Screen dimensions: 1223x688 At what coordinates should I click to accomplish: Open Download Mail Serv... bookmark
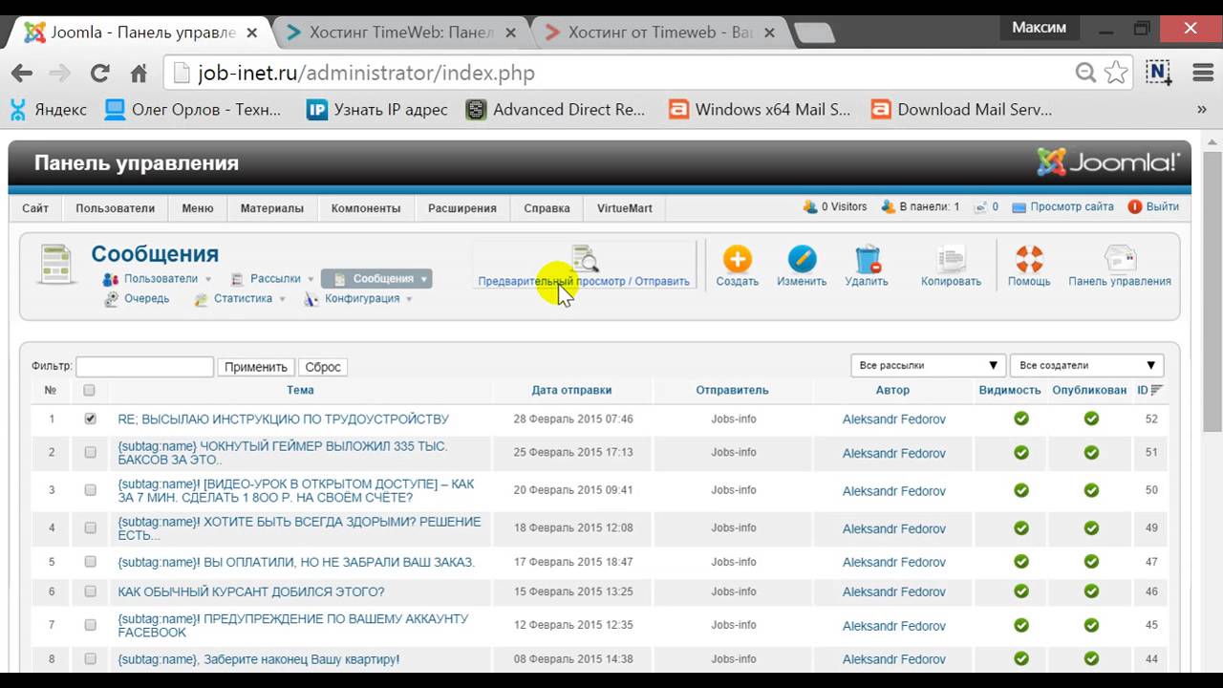pos(962,110)
